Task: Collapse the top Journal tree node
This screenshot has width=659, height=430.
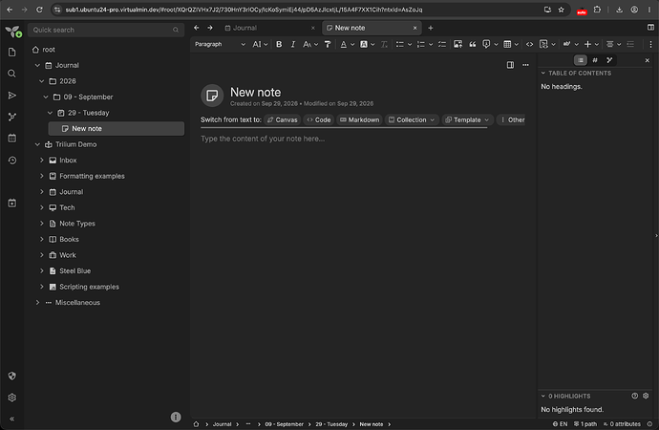Action: [37, 65]
